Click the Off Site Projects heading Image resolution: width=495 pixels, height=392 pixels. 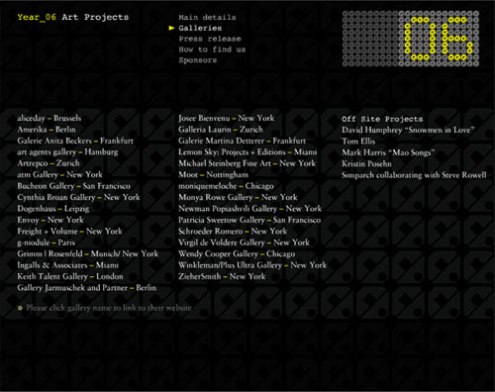[382, 119]
